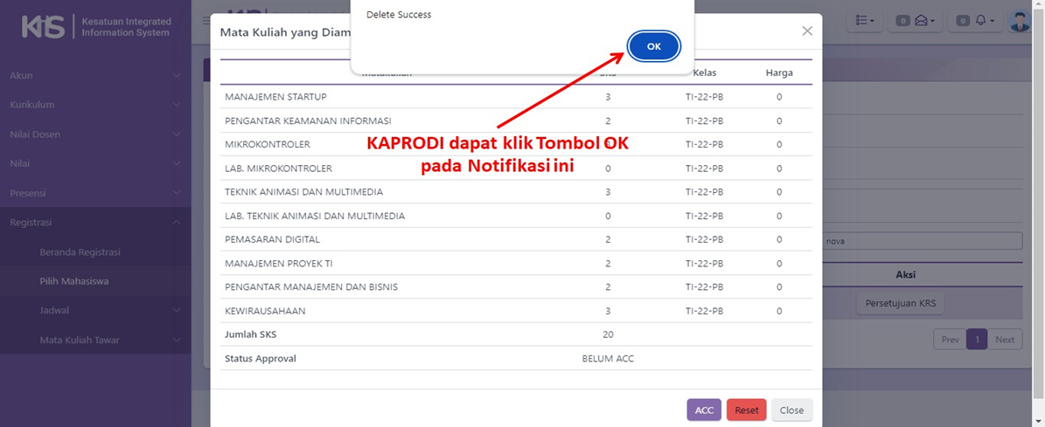The image size is (1045, 427).
Task: Toggle the hamburger sidebar menu icon
Action: (206, 20)
